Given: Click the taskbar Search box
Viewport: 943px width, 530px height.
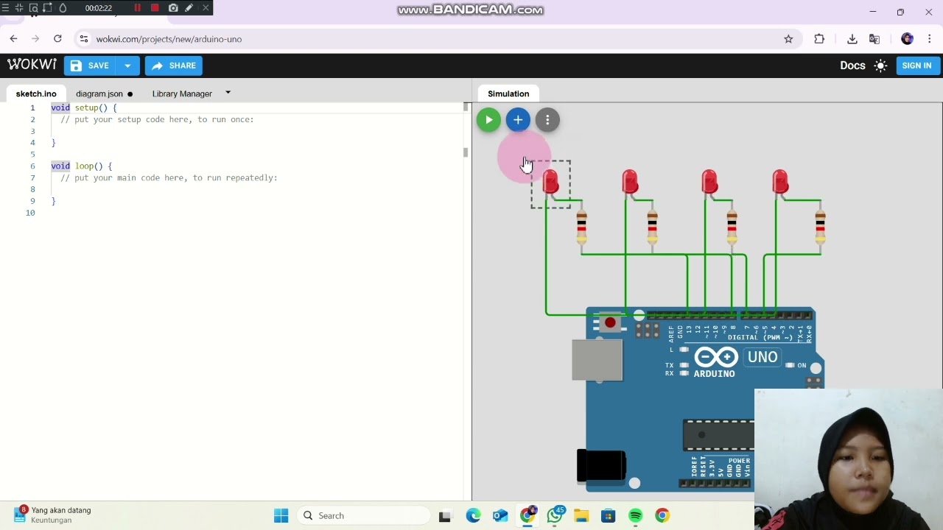Looking at the screenshot, I should 364,515.
